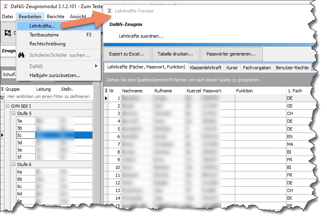
Task: Select class 5a in tree
Action: coord(19,121)
